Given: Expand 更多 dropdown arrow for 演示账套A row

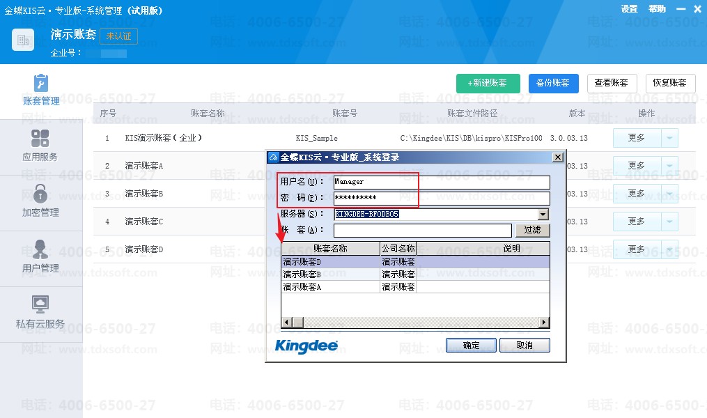Looking at the screenshot, I should pos(669,166).
